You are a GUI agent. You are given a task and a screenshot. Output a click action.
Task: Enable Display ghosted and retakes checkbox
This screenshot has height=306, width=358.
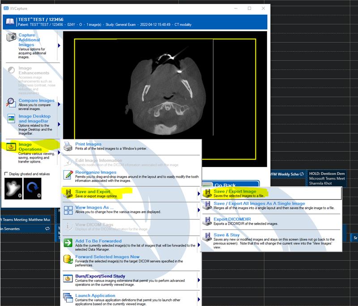pyautogui.click(x=6, y=174)
